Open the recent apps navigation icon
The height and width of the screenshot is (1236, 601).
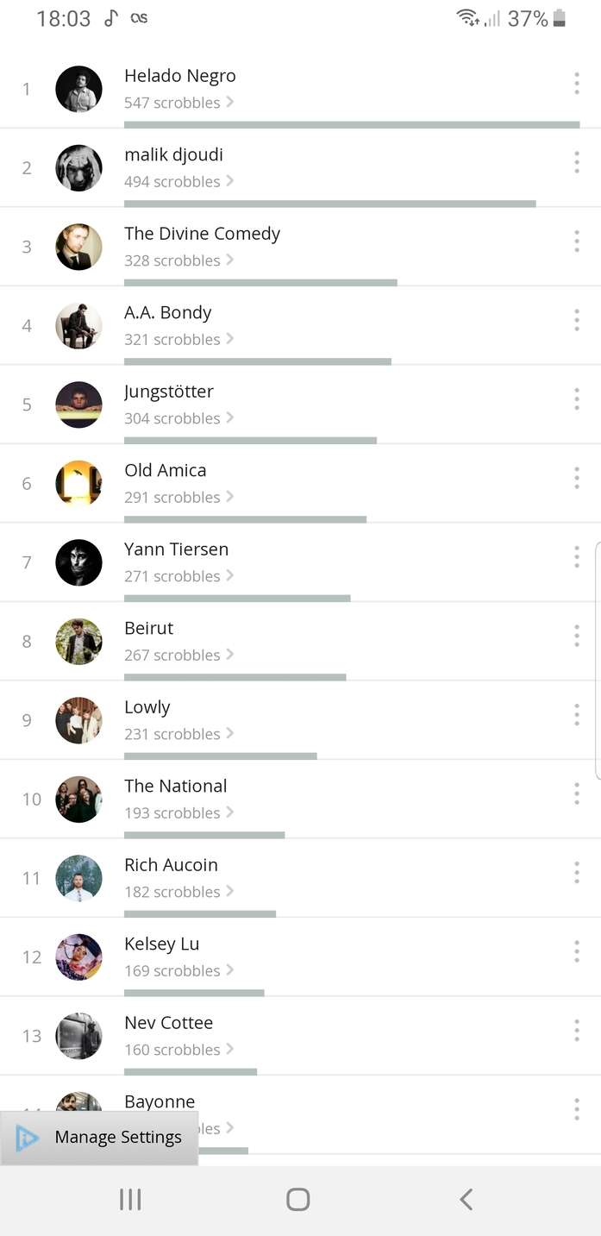coord(130,1199)
